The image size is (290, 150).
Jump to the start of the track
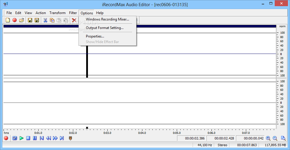click(x=41, y=138)
